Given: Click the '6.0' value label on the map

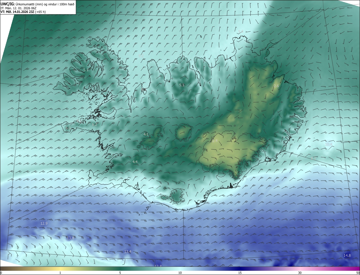Looking at the screenshot, I should pos(68,128).
